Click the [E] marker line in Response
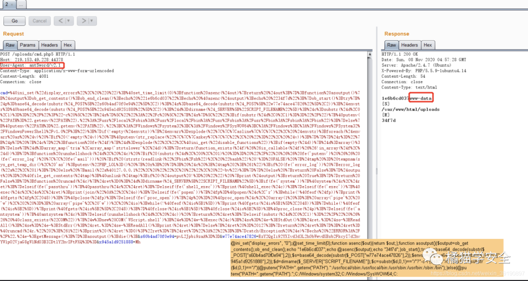Viewport: 528px width, 281px height. tap(386, 115)
